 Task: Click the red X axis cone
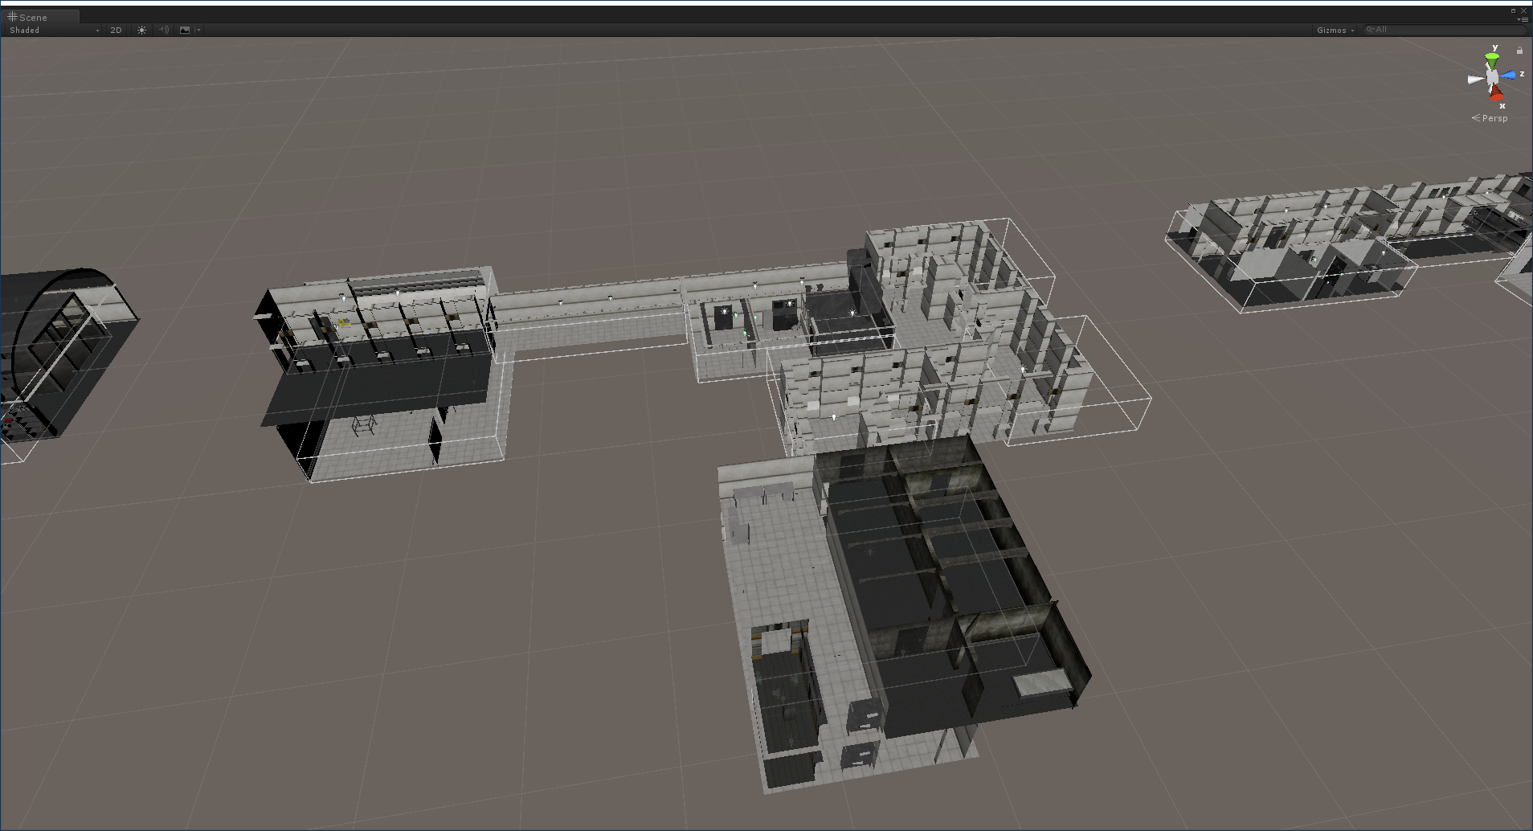pos(1496,93)
